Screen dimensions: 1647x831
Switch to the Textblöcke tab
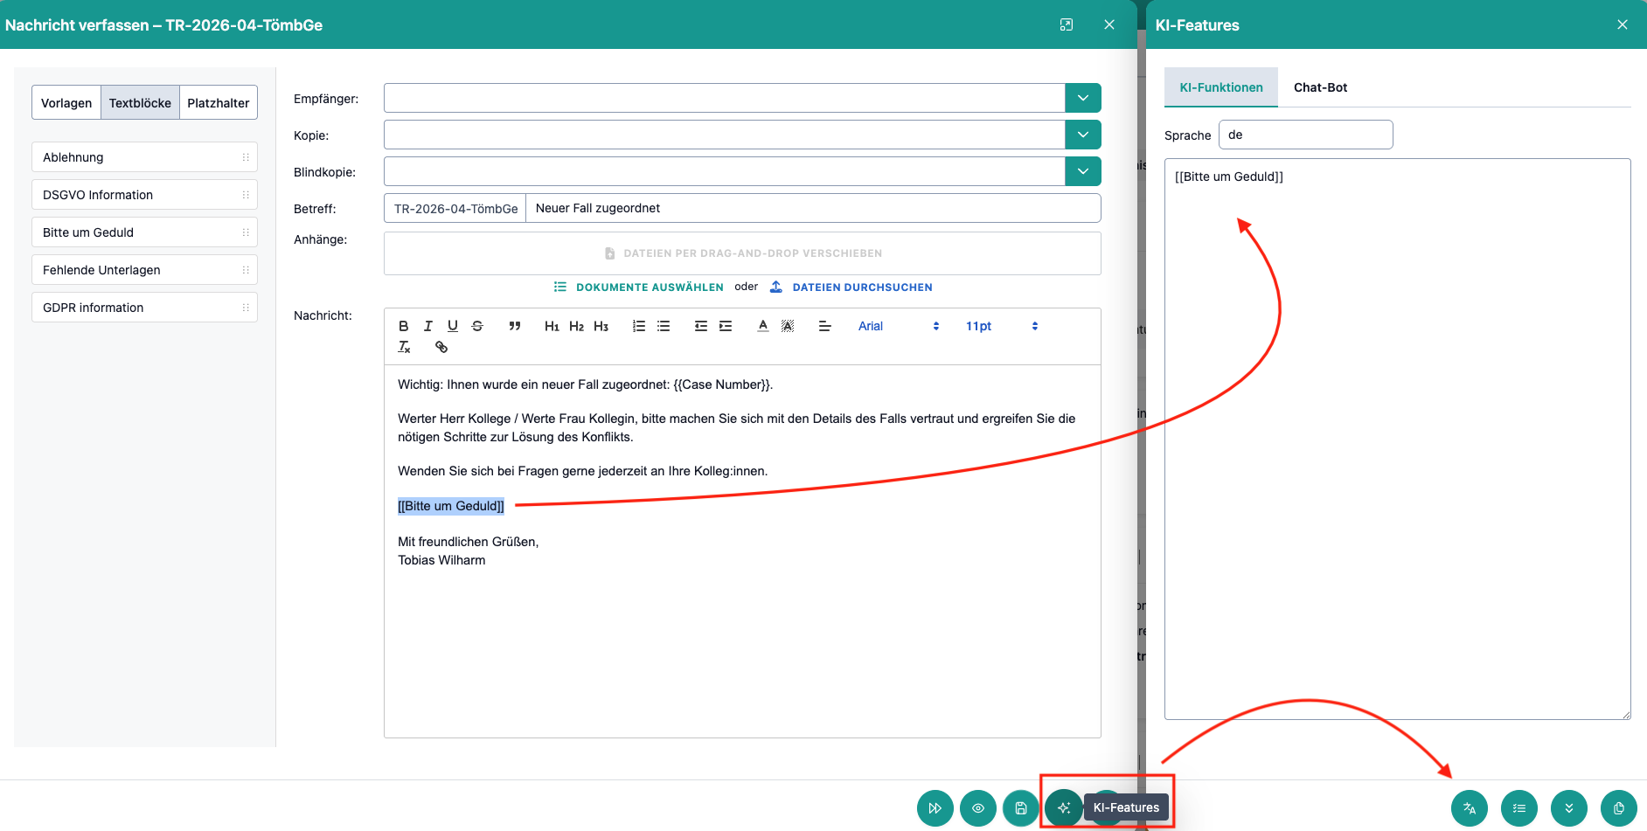point(140,102)
